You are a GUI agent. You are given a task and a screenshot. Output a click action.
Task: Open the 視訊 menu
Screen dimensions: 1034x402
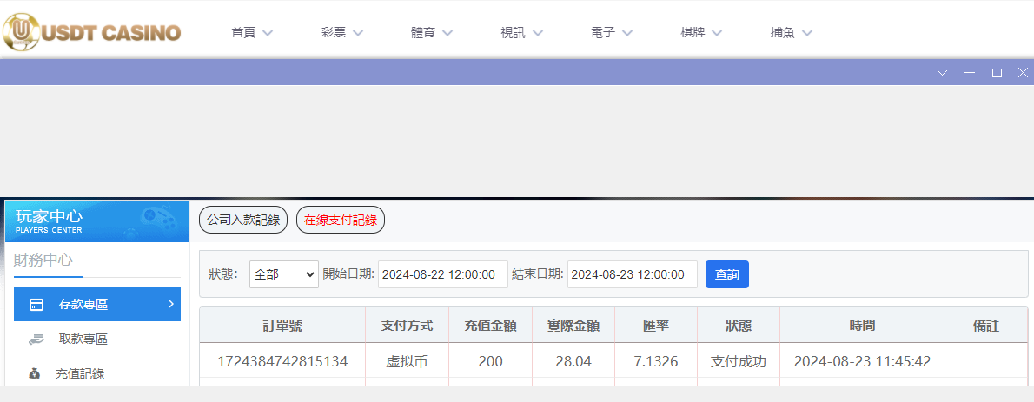(x=521, y=33)
